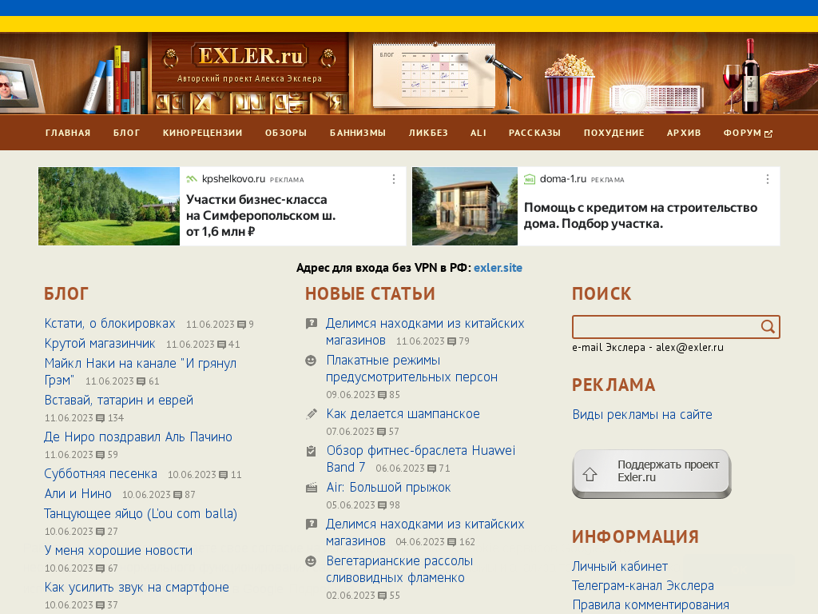
Task: Open the ЛИКБЕЗ menu item
Action: tap(428, 134)
